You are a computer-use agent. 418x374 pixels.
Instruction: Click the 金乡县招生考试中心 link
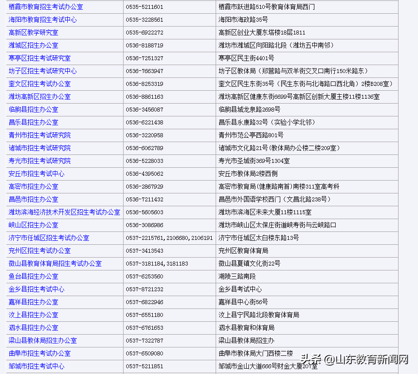[36, 289]
